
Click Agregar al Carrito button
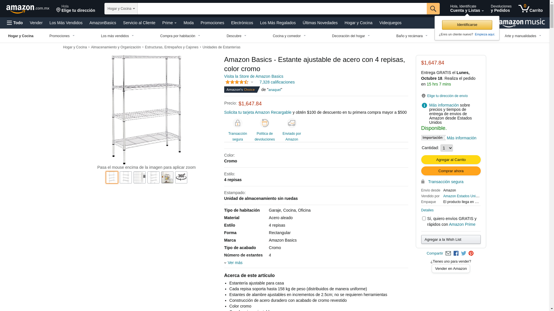451,160
